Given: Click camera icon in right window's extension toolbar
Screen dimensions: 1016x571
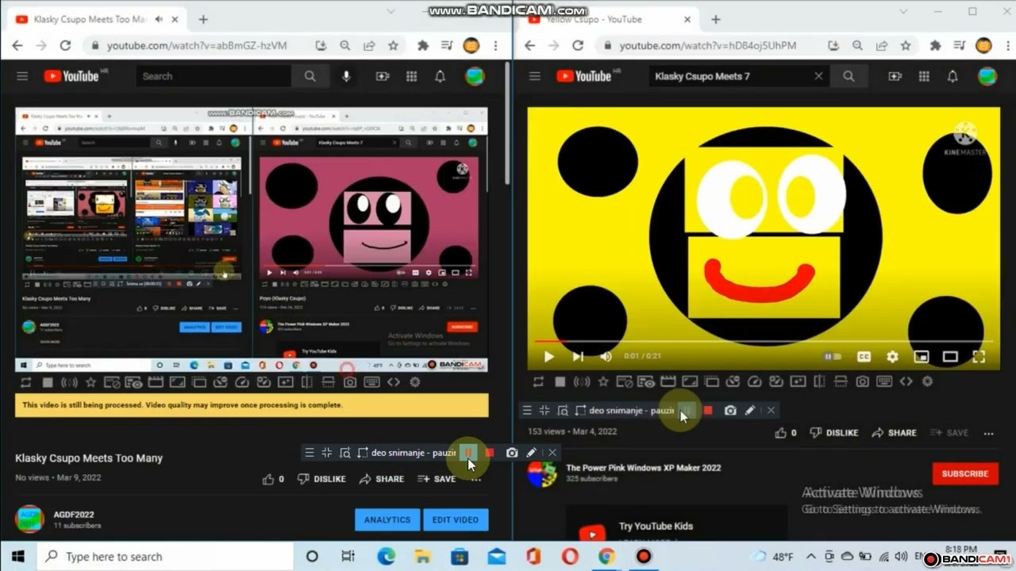Looking at the screenshot, I should (862, 381).
